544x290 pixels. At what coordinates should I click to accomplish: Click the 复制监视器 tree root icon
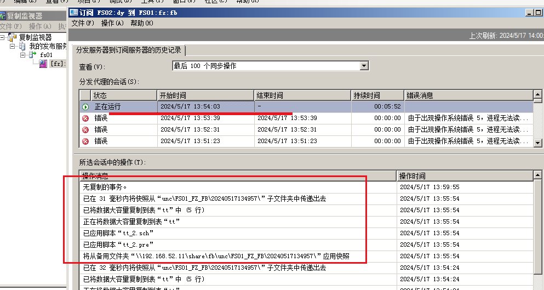[12, 37]
